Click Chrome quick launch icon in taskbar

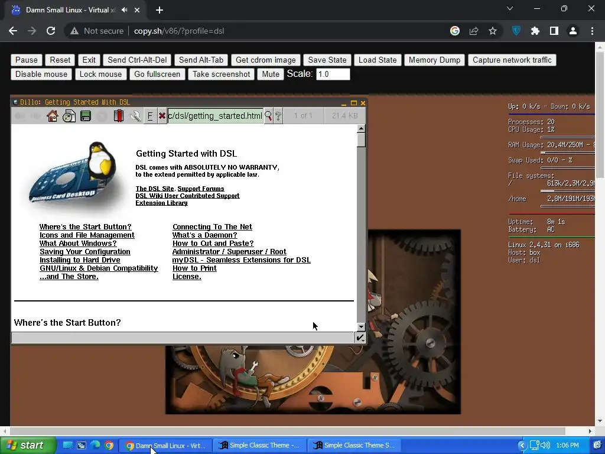(x=109, y=445)
